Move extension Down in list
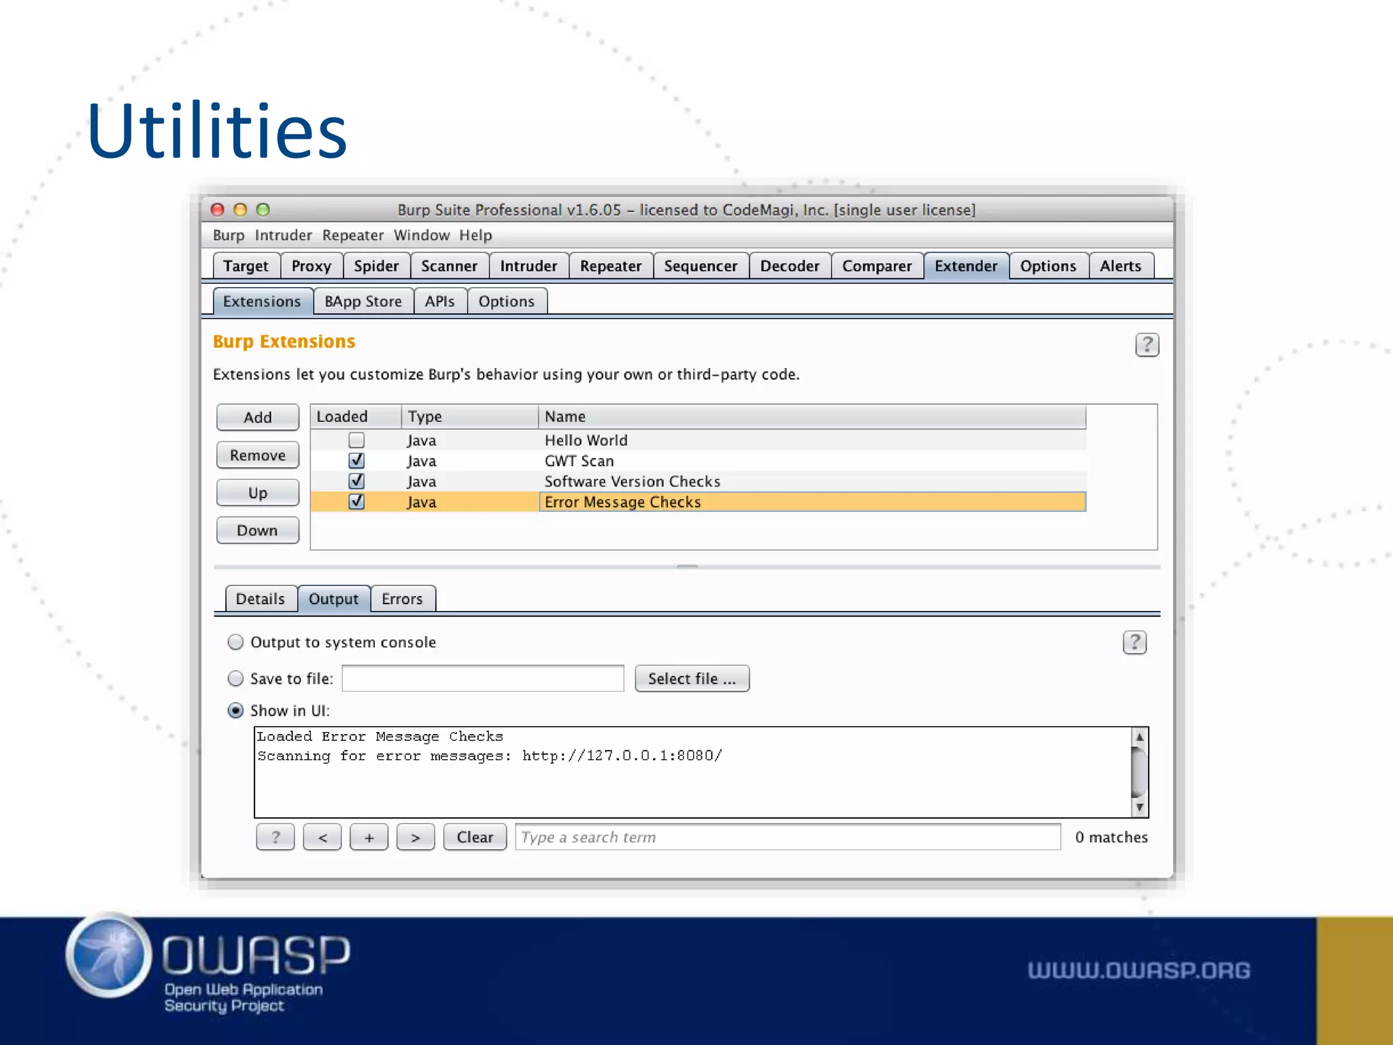Screen dimensions: 1393x1045 coord(258,530)
